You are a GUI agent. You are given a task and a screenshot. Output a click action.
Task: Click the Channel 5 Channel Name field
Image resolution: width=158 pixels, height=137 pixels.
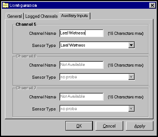coord(82,33)
